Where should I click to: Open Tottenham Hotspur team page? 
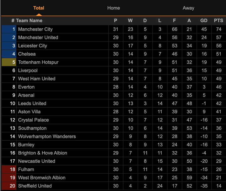(38, 62)
